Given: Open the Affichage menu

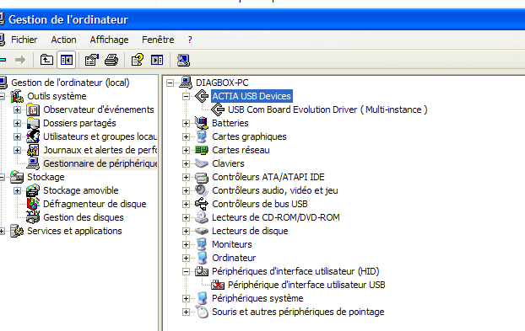Looking at the screenshot, I should pyautogui.click(x=109, y=40).
